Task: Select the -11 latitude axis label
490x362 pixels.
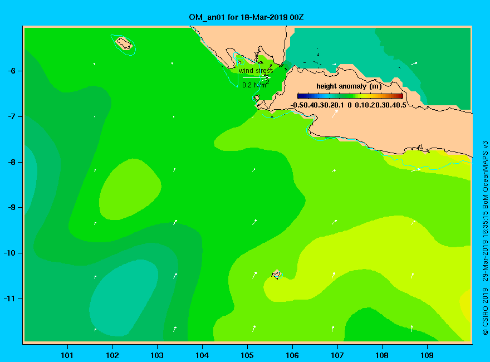Action: [9, 299]
